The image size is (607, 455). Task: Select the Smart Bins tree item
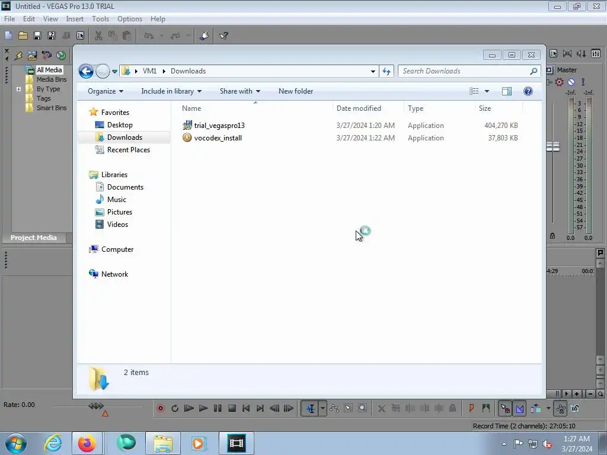[52, 108]
